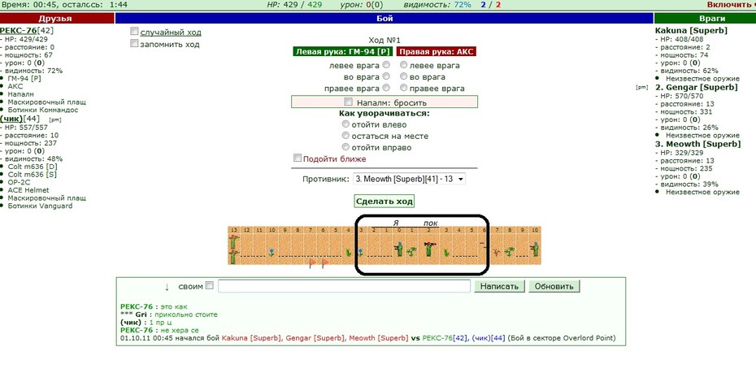Click the Написать chat button
Viewport: 756px width, 373px height.
(x=499, y=286)
